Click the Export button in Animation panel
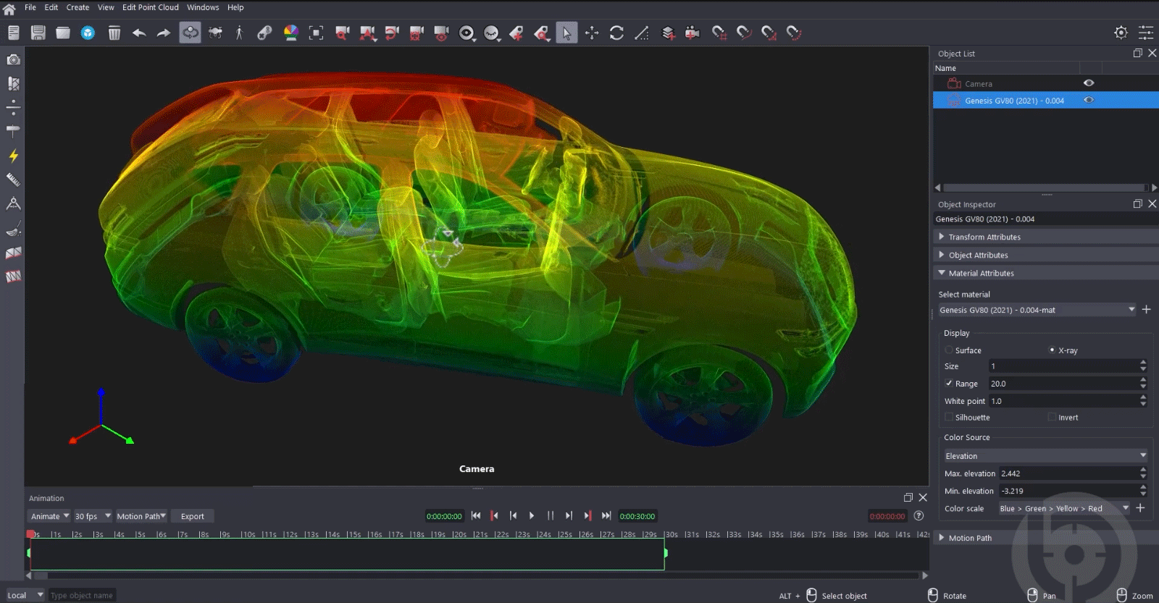 coord(192,516)
